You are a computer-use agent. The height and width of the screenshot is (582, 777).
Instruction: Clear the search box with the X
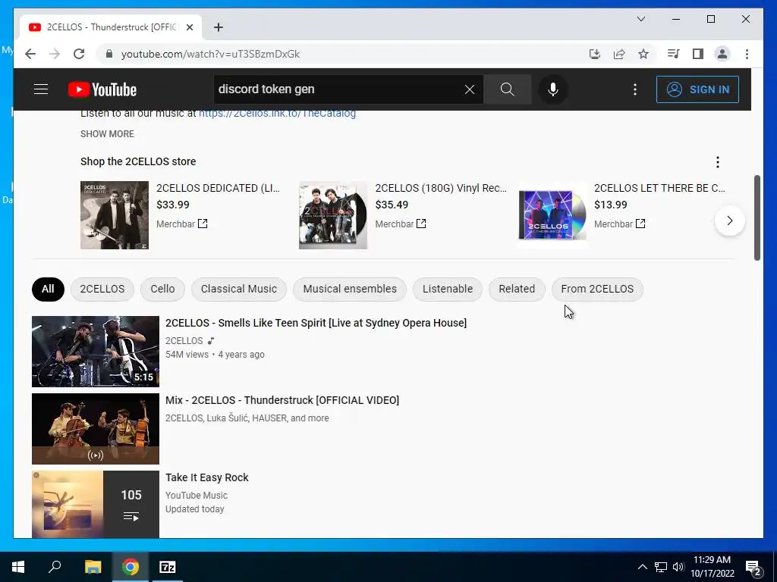coord(469,89)
